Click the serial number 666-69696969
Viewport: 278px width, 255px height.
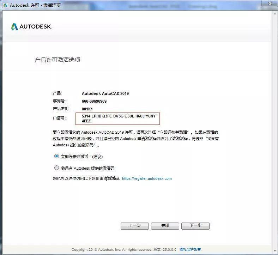(94, 101)
